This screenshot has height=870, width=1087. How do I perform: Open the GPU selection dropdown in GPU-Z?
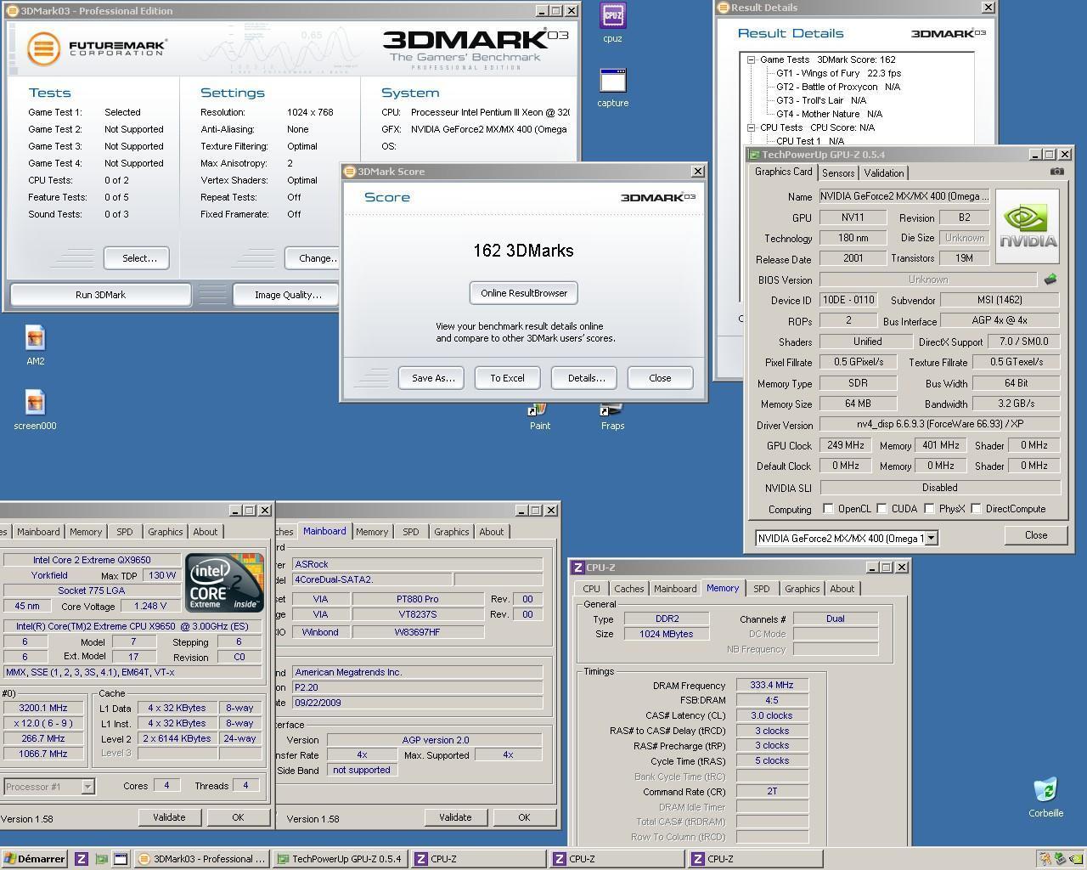(x=931, y=538)
